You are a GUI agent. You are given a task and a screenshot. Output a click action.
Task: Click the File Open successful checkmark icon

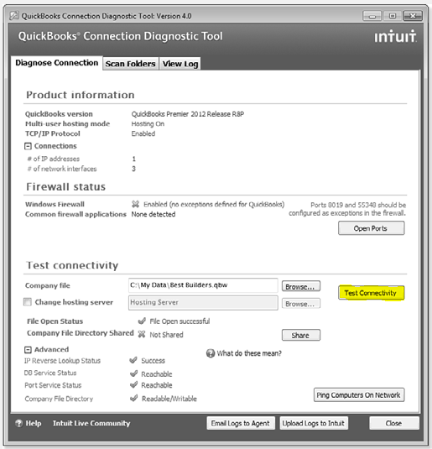click(x=142, y=321)
